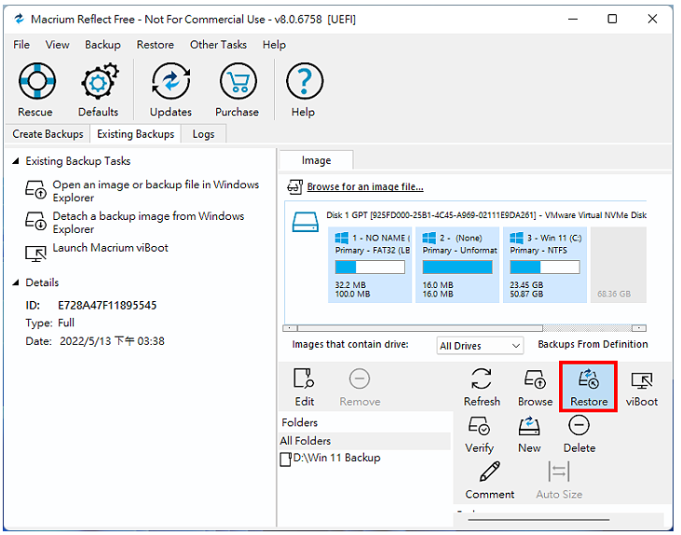
Task: Switch to the Create Backups tab
Action: pos(48,134)
